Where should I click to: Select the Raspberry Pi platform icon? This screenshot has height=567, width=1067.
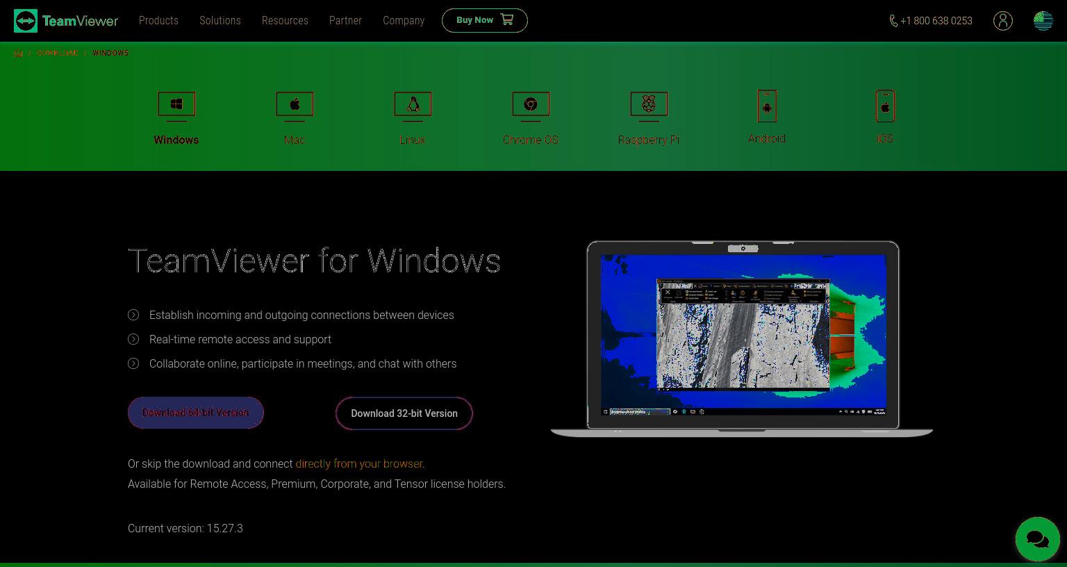tap(649, 106)
